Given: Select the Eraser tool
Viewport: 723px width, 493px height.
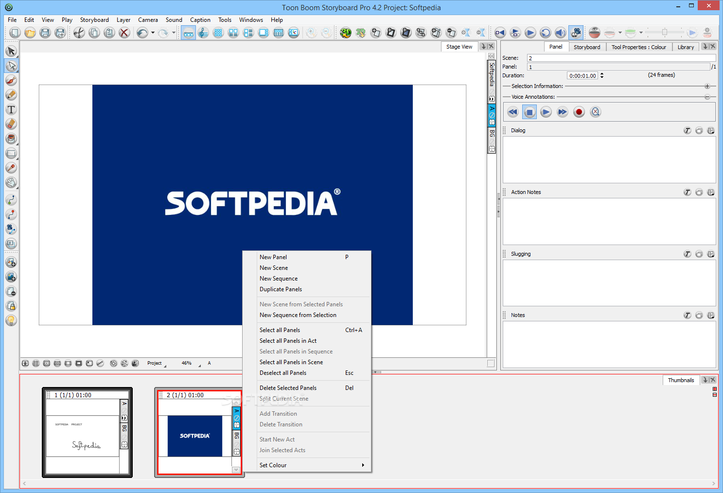Looking at the screenshot, I should point(11,124).
